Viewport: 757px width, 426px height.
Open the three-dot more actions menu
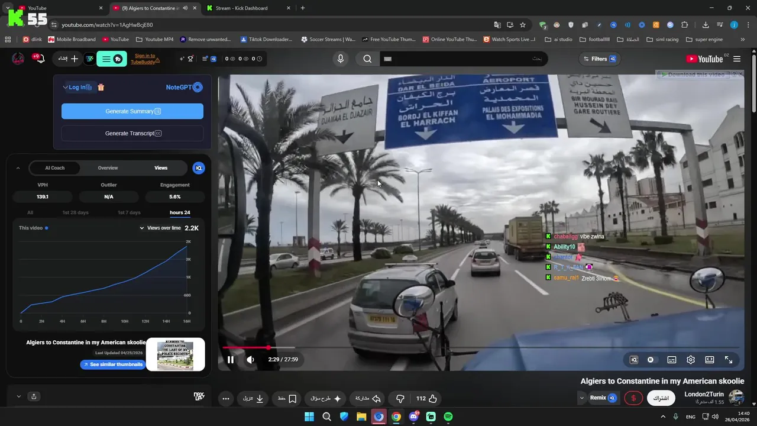(x=226, y=399)
